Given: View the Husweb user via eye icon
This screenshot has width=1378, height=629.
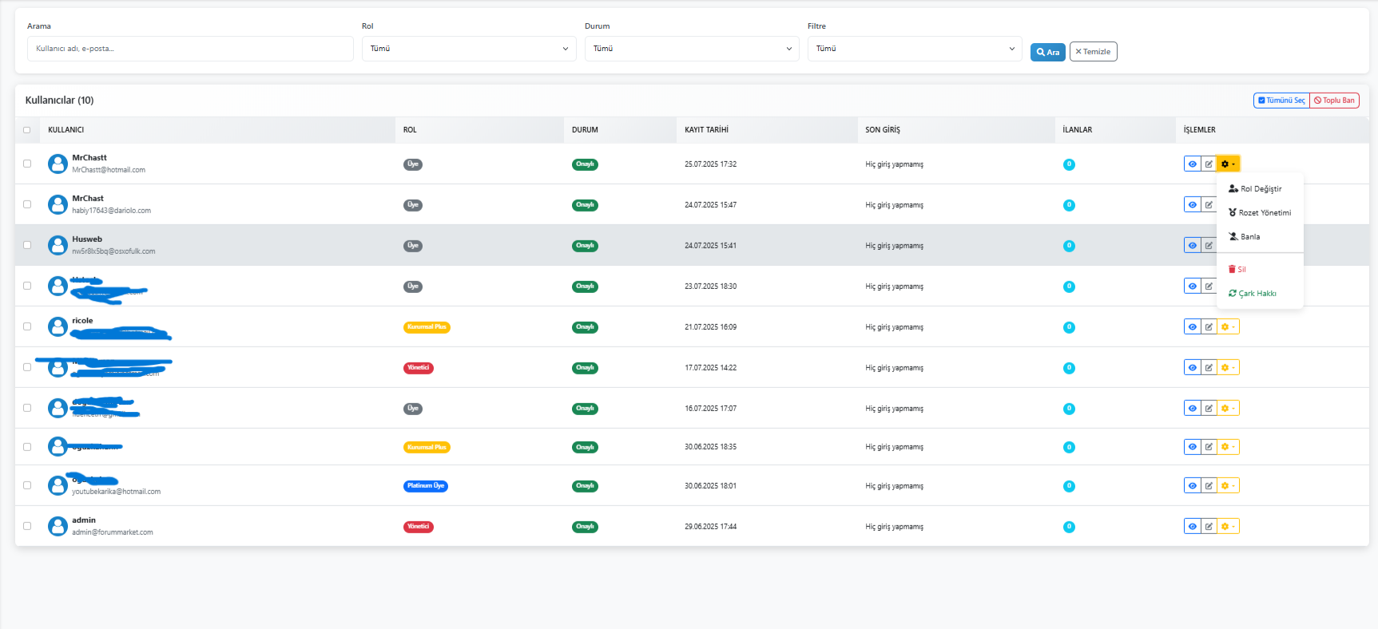Looking at the screenshot, I should 1192,246.
